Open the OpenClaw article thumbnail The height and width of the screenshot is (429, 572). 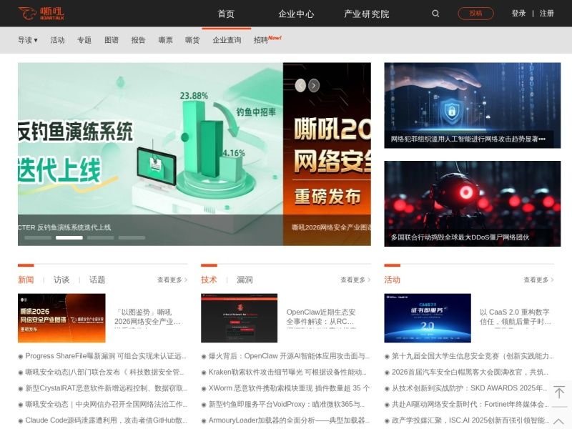239,318
